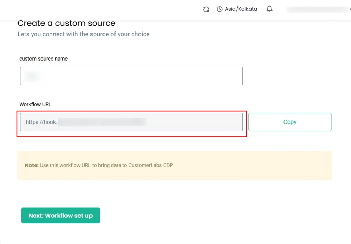Click the Copy button for the Workflow URL
Screen dimensions: 351x244
point(290,122)
